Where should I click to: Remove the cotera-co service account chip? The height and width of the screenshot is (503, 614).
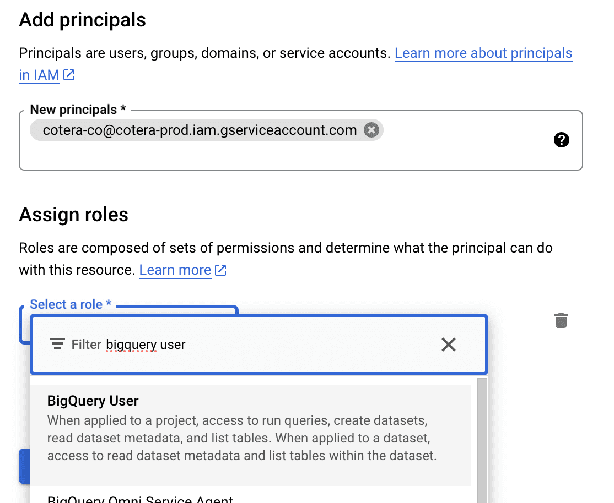(x=371, y=130)
